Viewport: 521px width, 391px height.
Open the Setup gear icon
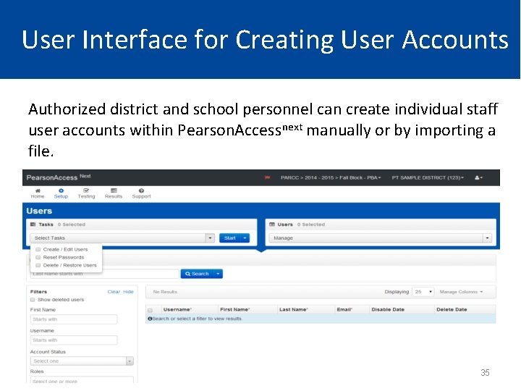pyautogui.click(x=61, y=190)
